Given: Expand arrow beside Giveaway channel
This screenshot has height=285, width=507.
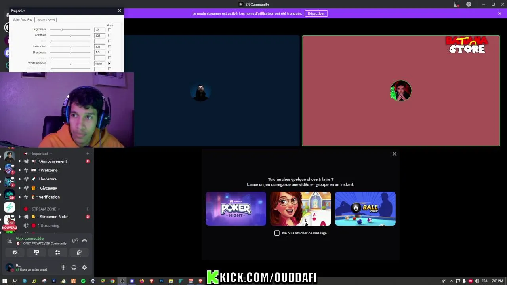Looking at the screenshot, I should tap(19, 188).
